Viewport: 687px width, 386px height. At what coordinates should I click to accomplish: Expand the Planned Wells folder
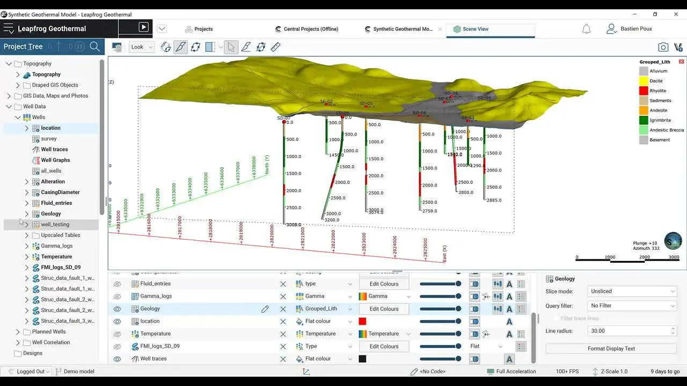coord(18,332)
